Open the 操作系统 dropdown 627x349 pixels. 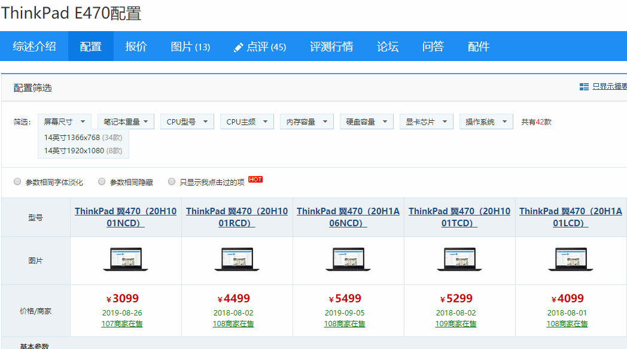(486, 121)
